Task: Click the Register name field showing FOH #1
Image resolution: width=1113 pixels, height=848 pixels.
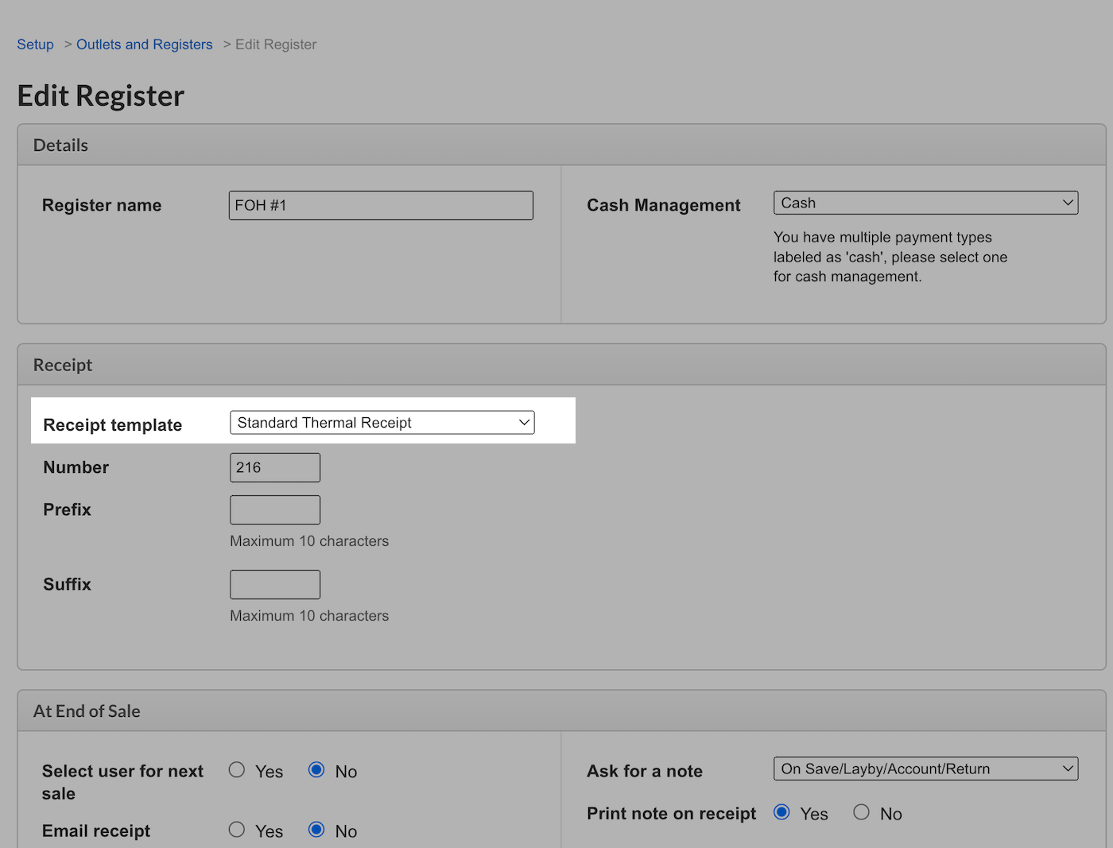Action: (381, 205)
